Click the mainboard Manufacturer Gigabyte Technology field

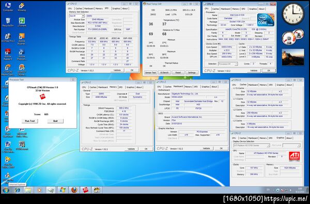[198, 93]
